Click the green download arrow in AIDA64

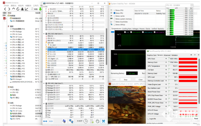coord(40,9)
